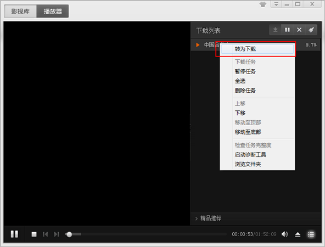This screenshot has height=247, width=325.
Task: Stop playback with the stop button
Action: point(34,234)
